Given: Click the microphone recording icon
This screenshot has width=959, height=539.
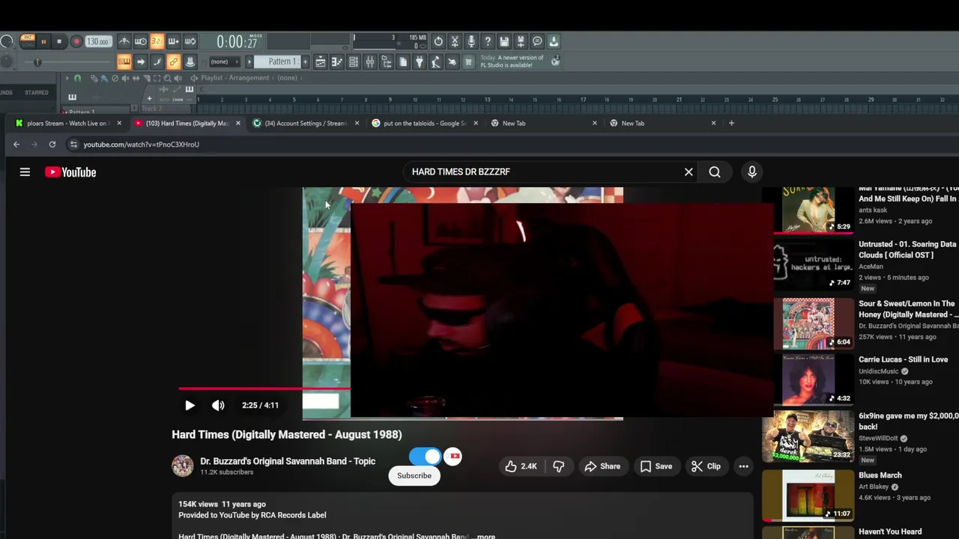Looking at the screenshot, I should pyautogui.click(x=471, y=41).
